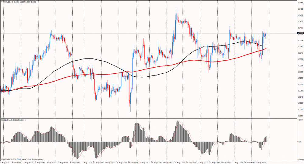
Task: Click the 15 Aug 13:00 time label
Action: [x=133, y=163]
